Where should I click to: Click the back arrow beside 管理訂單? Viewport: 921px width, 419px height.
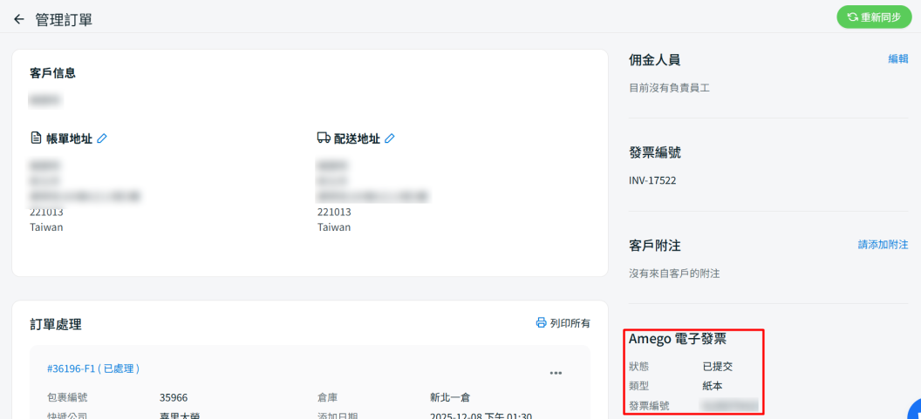pyautogui.click(x=19, y=19)
